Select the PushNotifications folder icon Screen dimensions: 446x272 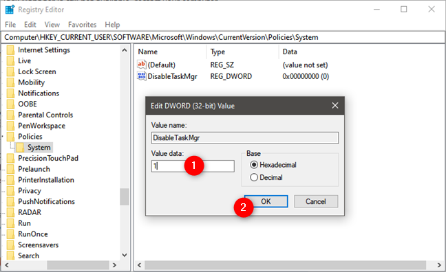pos(10,201)
